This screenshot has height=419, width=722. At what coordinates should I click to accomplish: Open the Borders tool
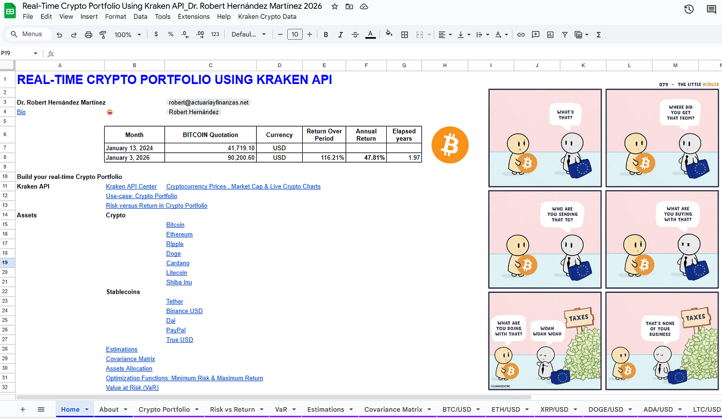405,35
